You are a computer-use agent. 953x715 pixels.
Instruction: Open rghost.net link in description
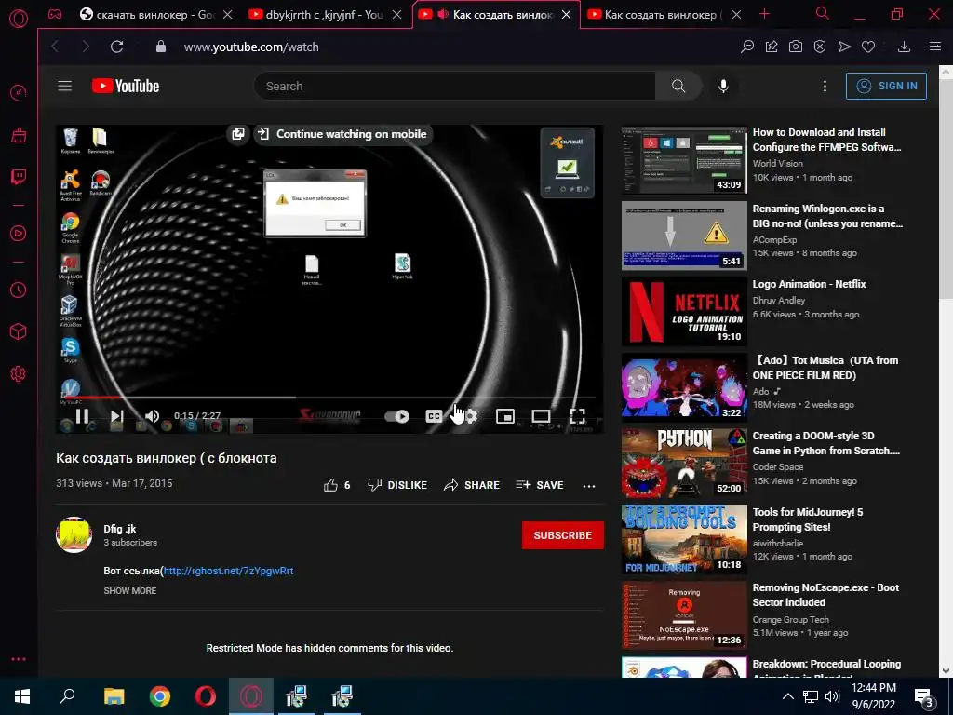229,571
